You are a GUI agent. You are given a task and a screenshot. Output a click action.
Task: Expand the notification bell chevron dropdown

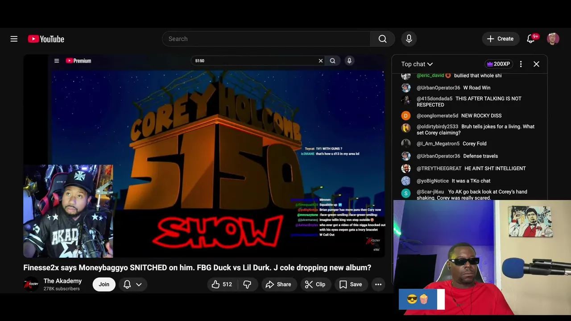point(139,284)
